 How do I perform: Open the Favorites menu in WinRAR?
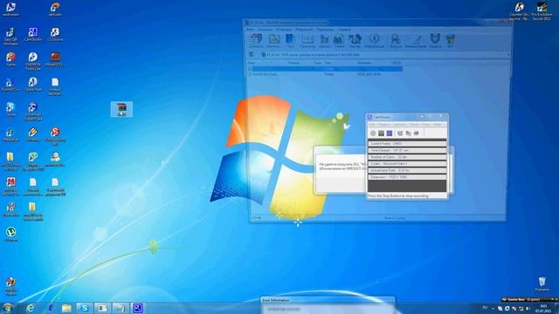[x=304, y=30]
